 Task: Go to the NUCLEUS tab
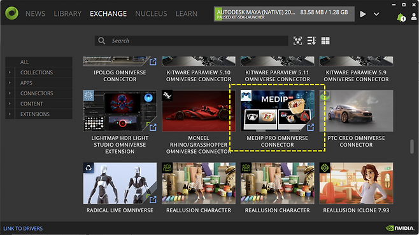click(x=151, y=13)
